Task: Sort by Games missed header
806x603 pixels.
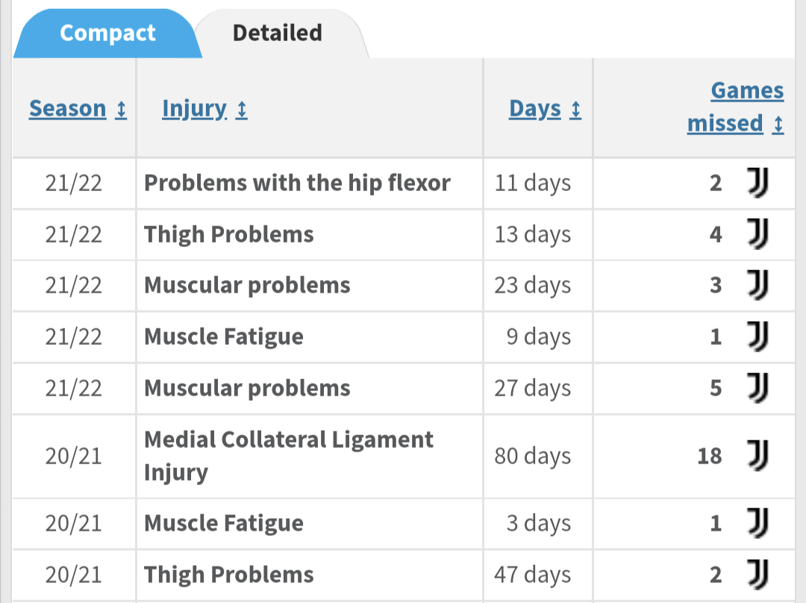Action: pos(735,107)
